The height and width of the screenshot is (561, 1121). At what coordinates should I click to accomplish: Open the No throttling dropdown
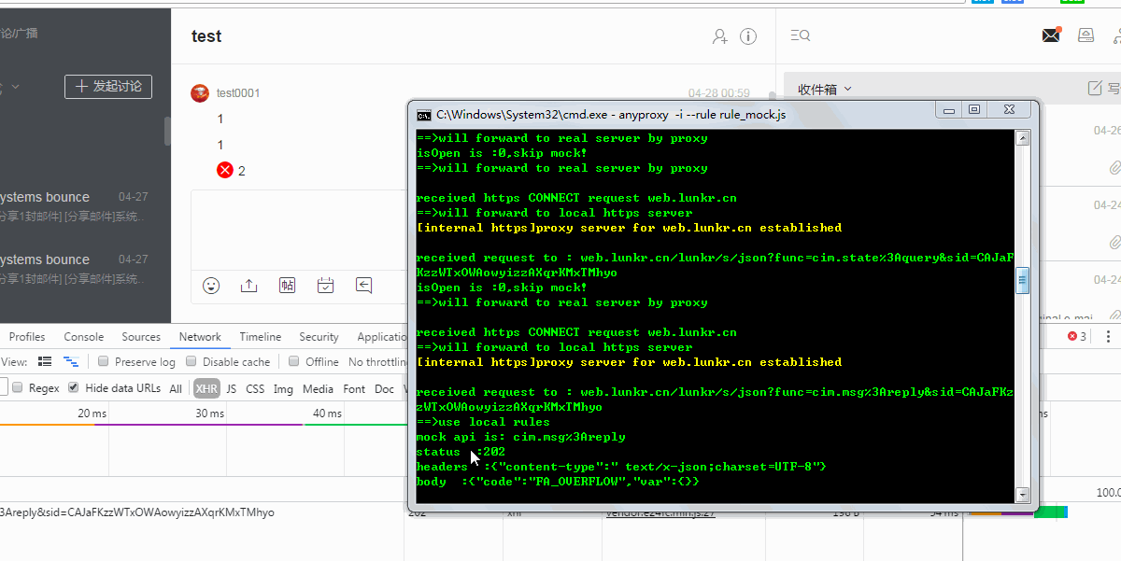pos(378,362)
